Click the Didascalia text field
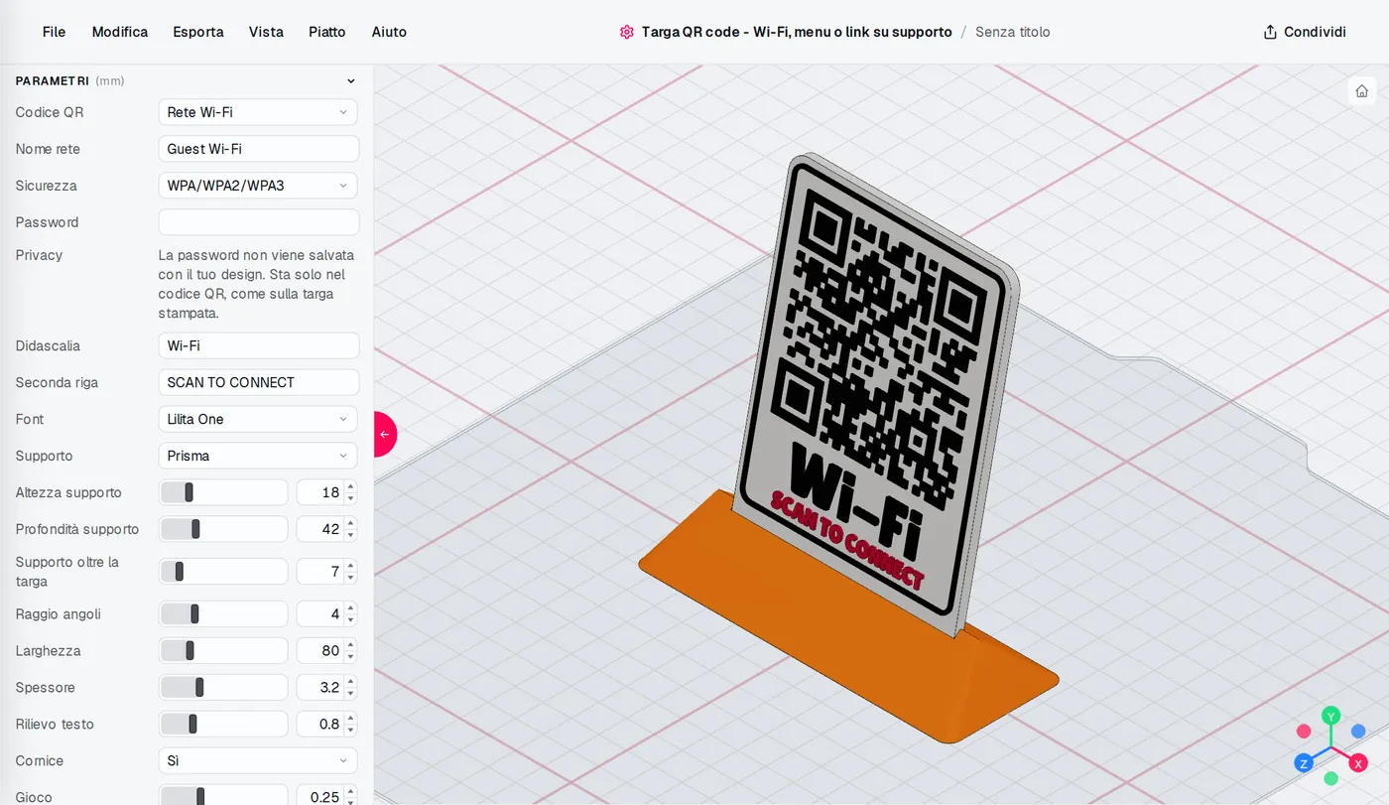The width and height of the screenshot is (1389, 805). (x=259, y=345)
